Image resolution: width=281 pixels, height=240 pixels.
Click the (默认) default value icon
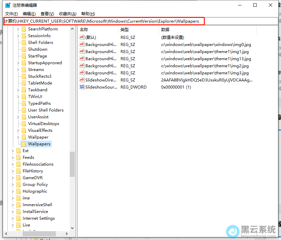click(82, 37)
